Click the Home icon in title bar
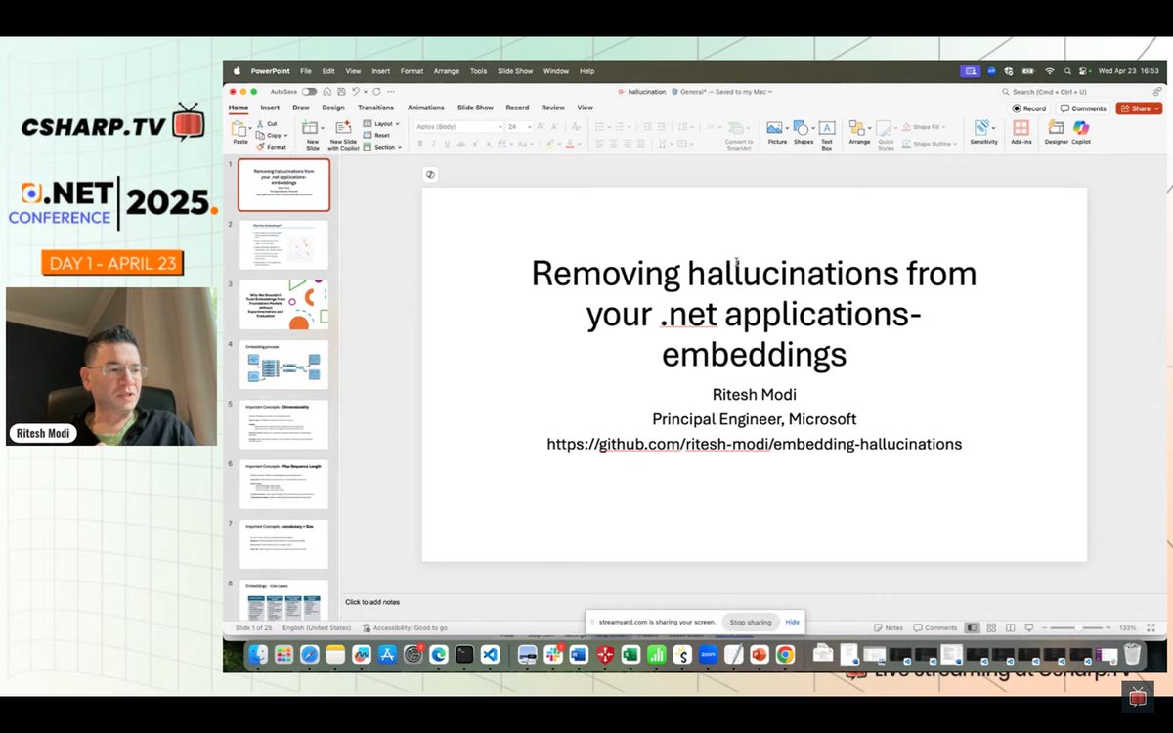Image resolution: width=1173 pixels, height=733 pixels. tap(328, 91)
